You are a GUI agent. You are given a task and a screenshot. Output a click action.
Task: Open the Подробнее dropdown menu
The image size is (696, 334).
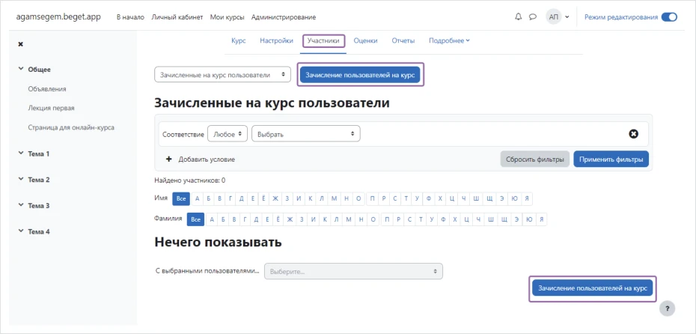449,40
